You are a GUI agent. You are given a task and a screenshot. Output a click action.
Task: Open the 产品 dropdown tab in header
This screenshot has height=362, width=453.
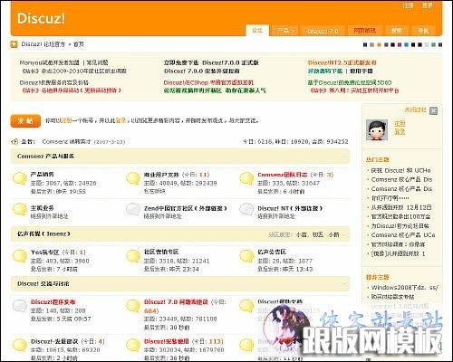(285, 31)
